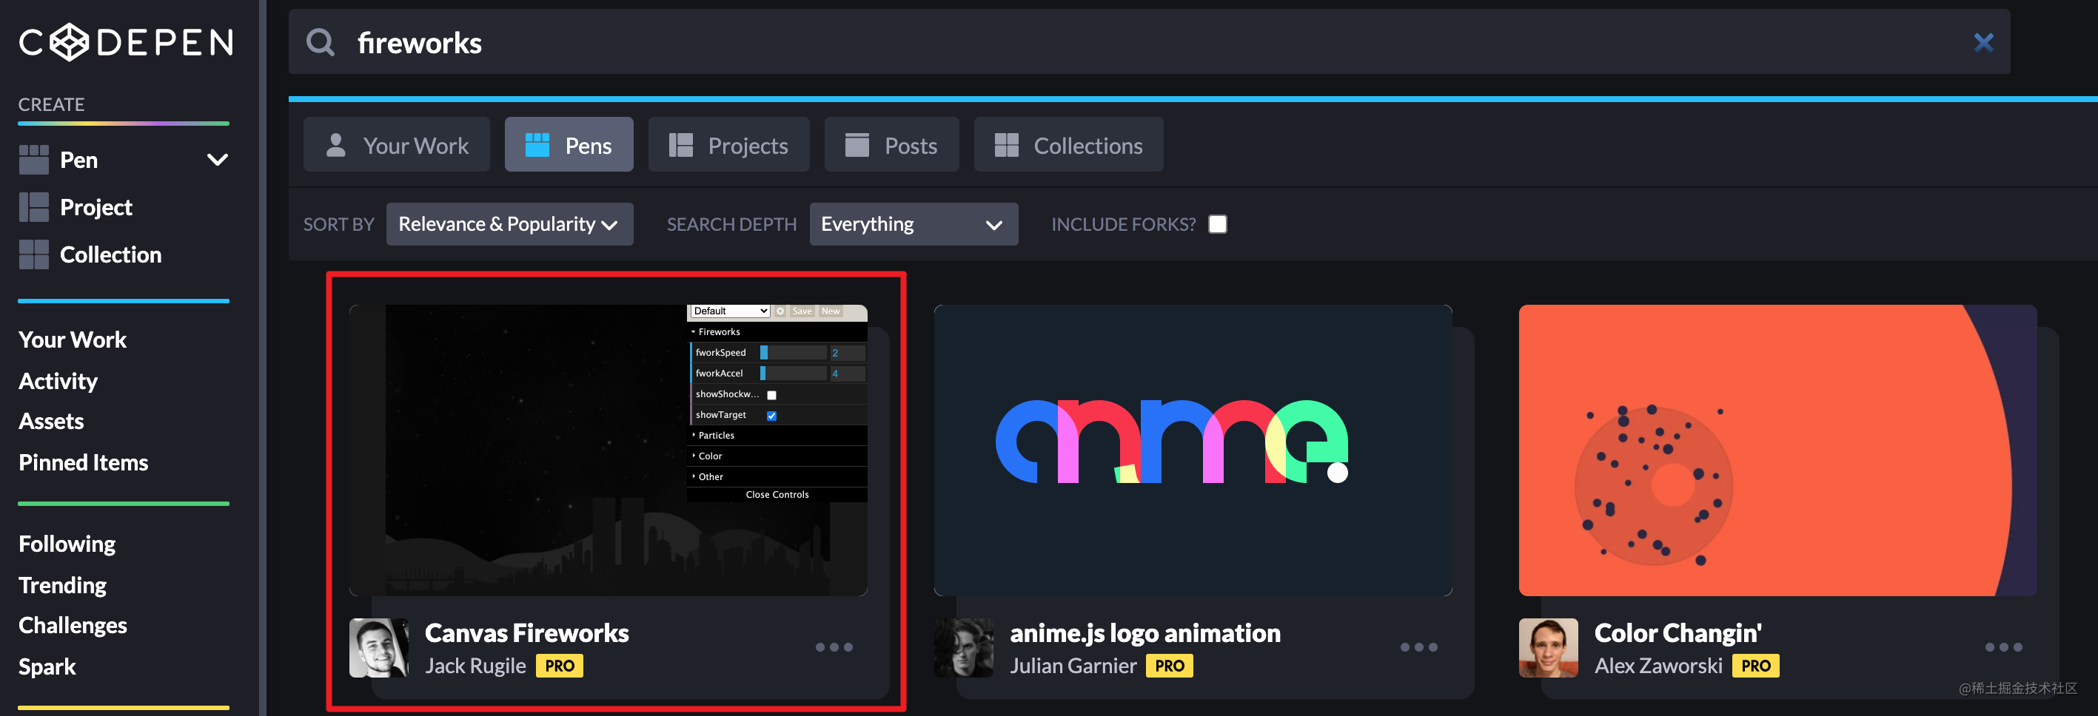
Task: Expand the Pen options chevron
Action: (218, 161)
